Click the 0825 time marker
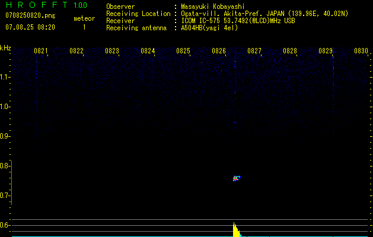The height and width of the screenshot is (237, 373). point(183,51)
